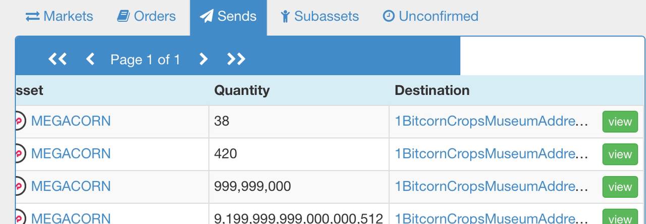646x224 pixels.
Task: Click MEGACORN asset icon in 420 row
Action: tap(20, 153)
